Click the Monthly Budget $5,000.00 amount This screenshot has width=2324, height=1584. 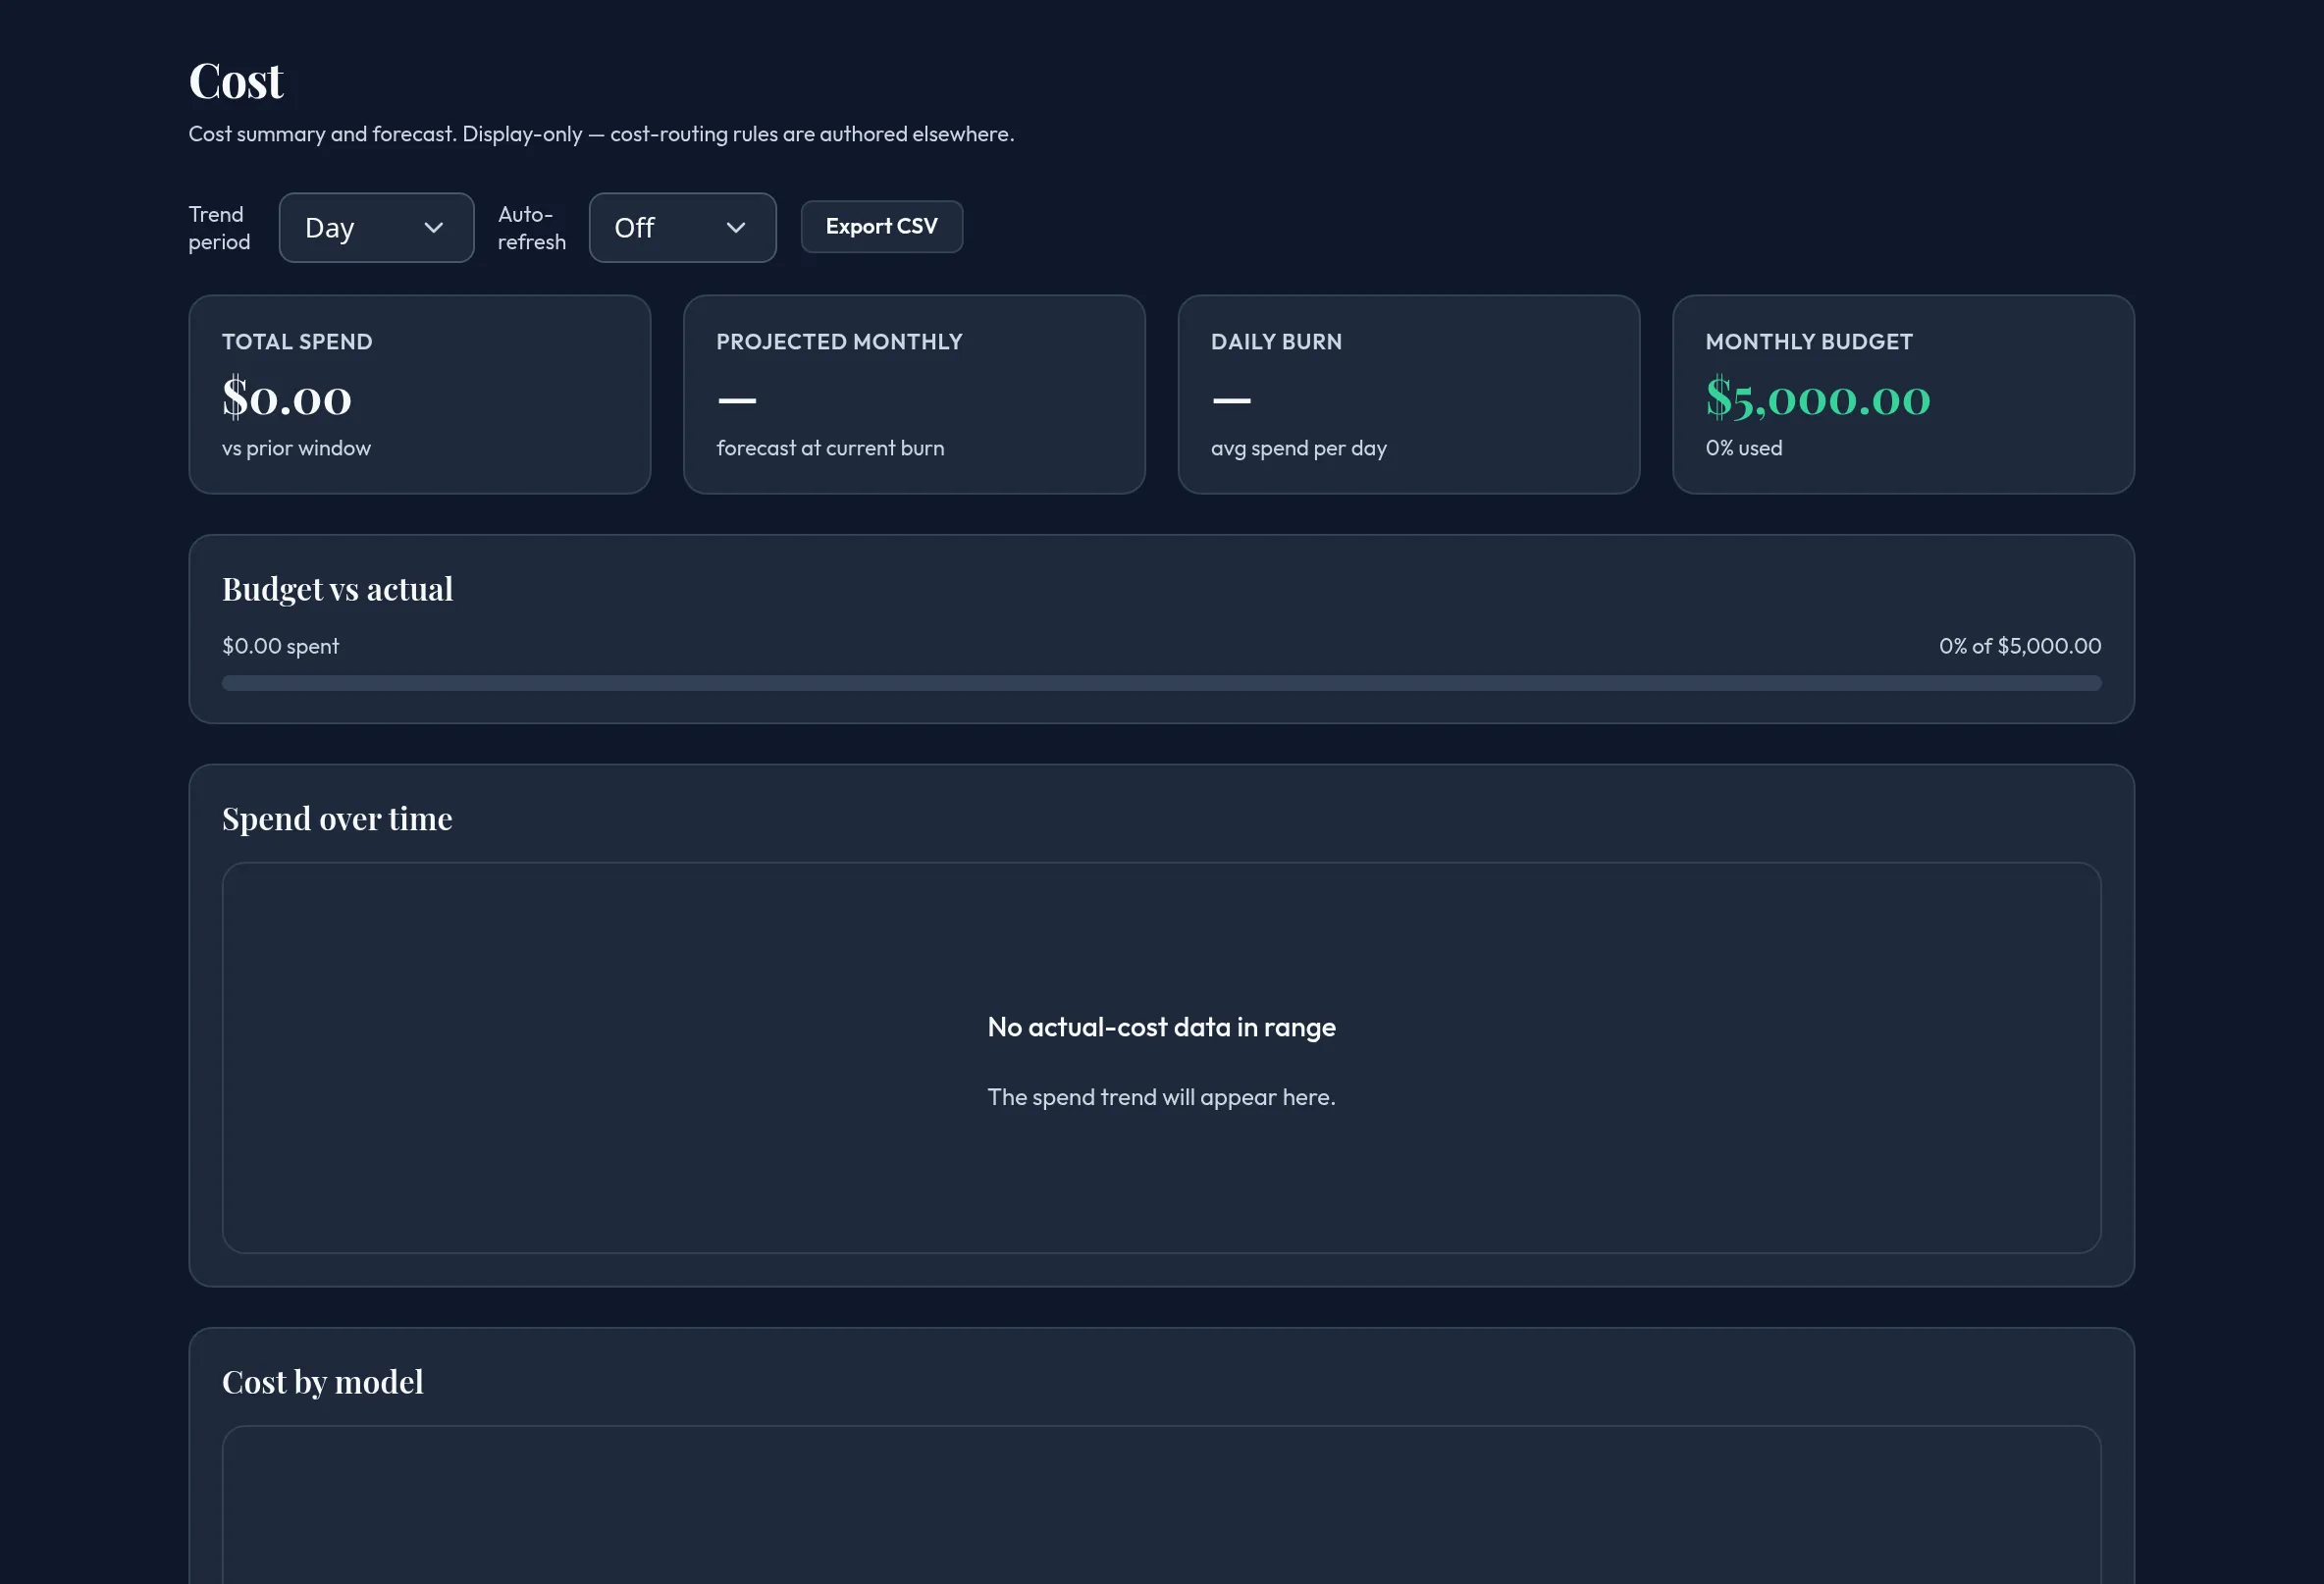tap(1817, 398)
